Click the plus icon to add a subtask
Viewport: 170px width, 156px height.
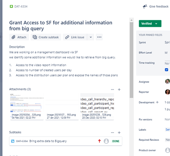[x=119, y=133]
